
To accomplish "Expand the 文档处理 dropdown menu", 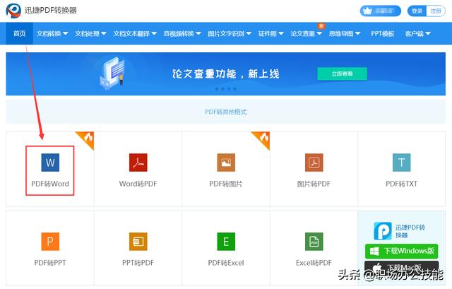I will coord(90,33).
